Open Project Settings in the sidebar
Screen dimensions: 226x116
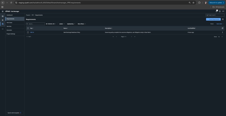pyautogui.click(x=15, y=34)
